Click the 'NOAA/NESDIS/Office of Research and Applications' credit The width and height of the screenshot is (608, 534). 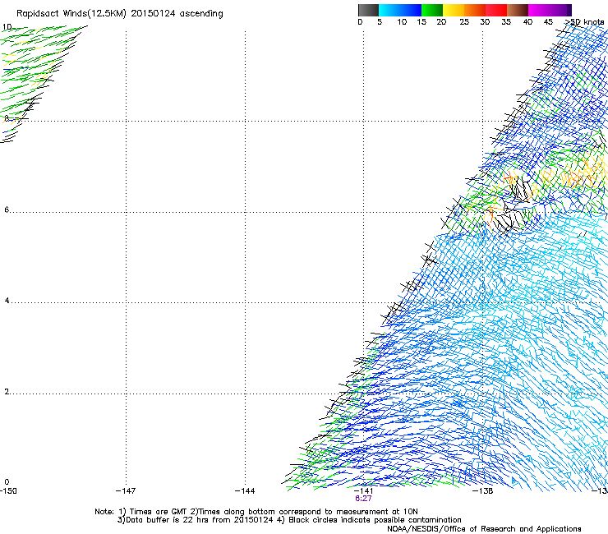pos(484,529)
